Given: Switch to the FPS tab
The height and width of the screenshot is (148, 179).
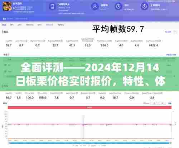Looking at the screenshot, I should [x=12, y=25].
